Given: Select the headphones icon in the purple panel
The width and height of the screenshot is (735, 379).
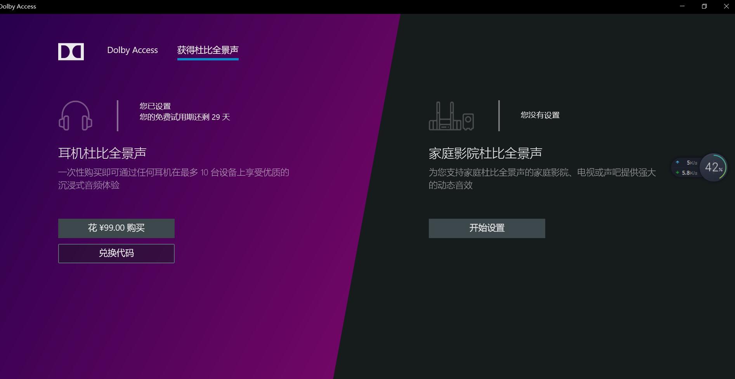Looking at the screenshot, I should 76,115.
